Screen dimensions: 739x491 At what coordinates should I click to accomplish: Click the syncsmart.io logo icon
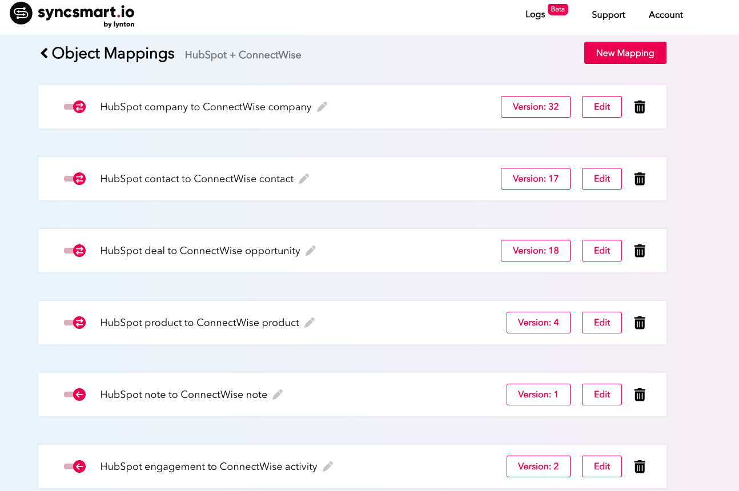point(21,14)
